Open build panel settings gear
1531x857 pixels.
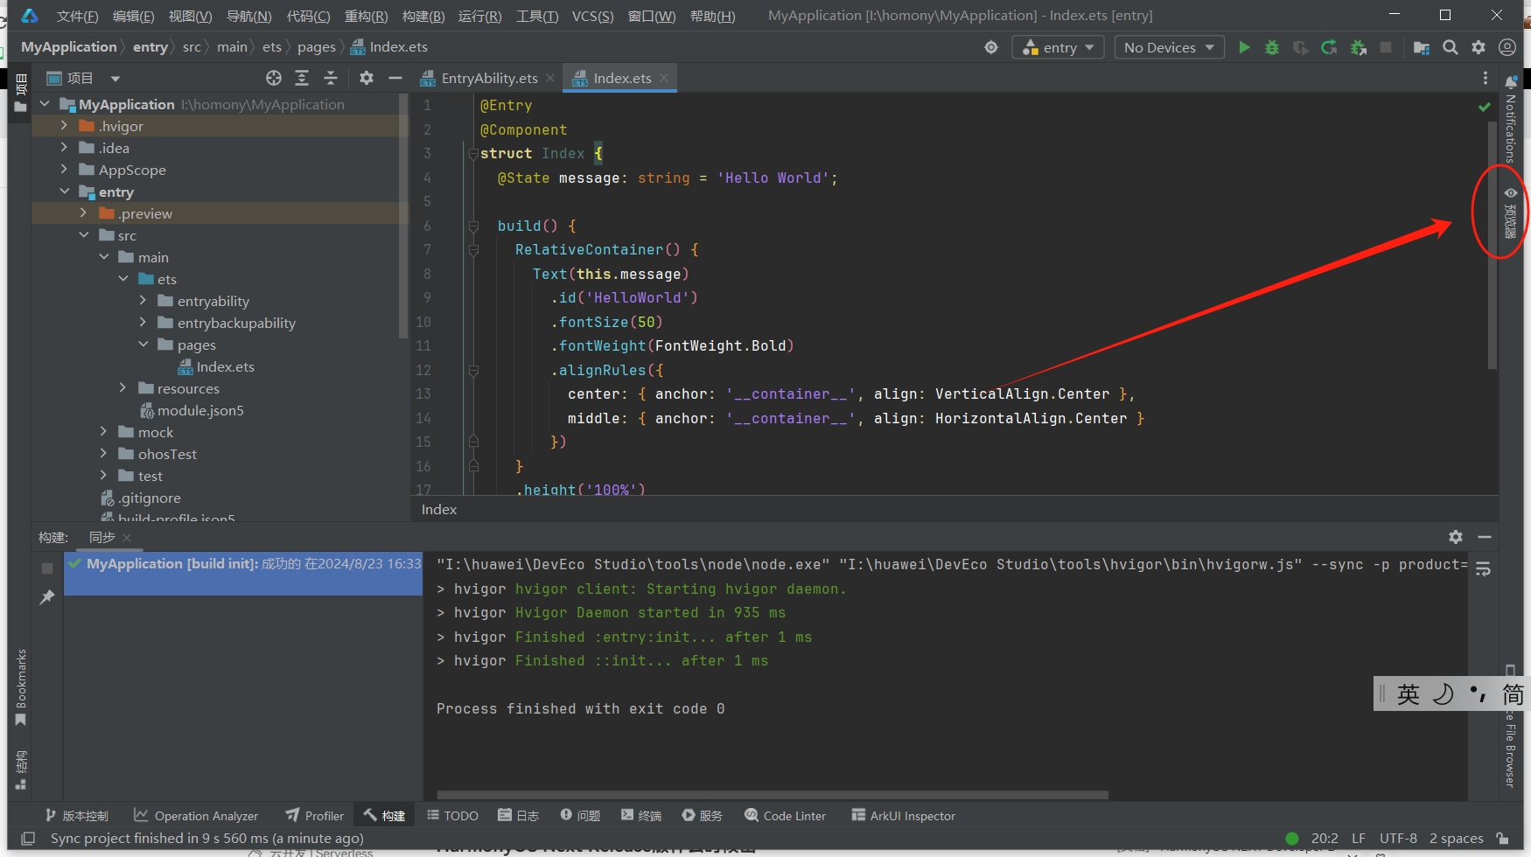pyautogui.click(x=1456, y=537)
